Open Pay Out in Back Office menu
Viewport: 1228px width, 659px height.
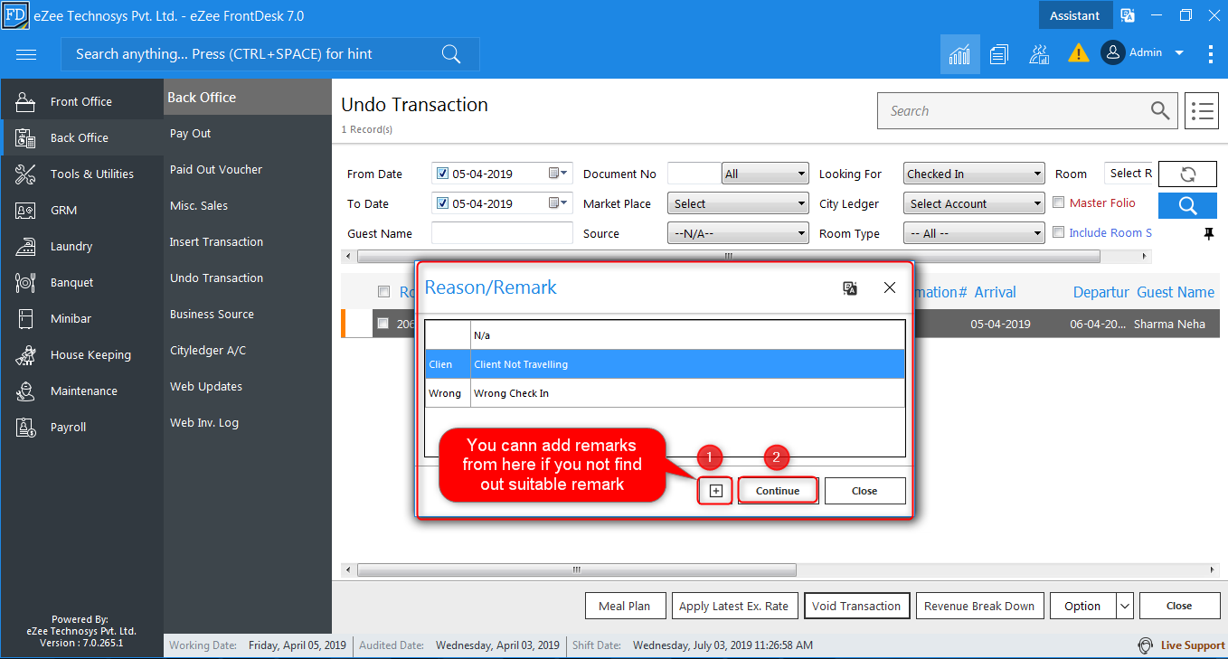[x=191, y=133]
